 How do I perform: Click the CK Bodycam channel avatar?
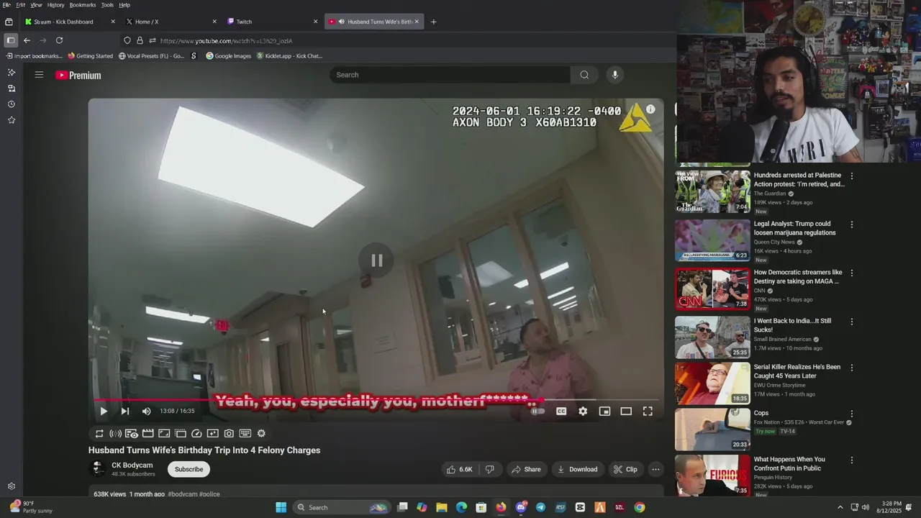97,469
